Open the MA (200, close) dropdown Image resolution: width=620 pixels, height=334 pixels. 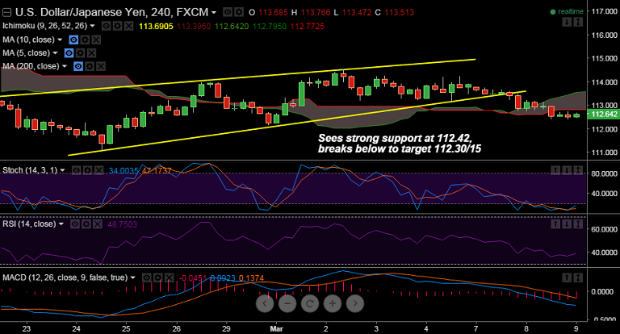click(64, 66)
